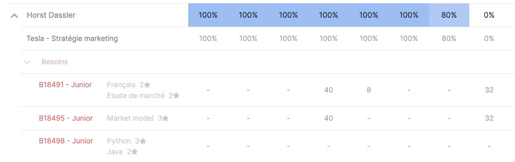Viewport: 515px width, 162px height.
Task: Collapse the Horst Dassler row
Action: pos(14,15)
